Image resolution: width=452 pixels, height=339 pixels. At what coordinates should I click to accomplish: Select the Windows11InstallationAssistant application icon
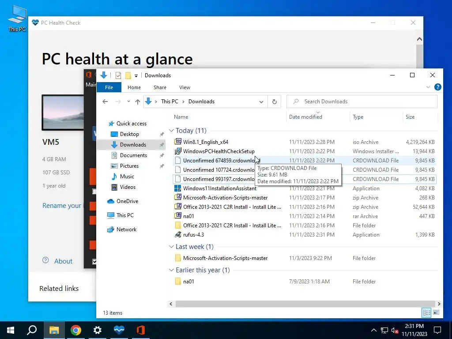[x=178, y=188]
